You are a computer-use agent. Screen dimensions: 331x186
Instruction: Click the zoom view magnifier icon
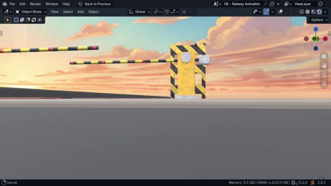324,56
